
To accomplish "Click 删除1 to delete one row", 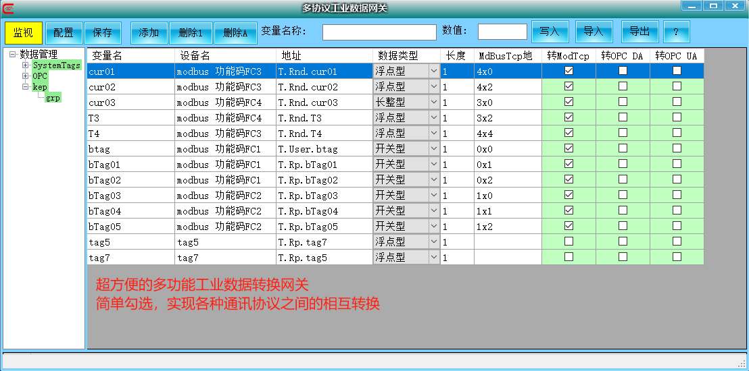I will coord(191,32).
